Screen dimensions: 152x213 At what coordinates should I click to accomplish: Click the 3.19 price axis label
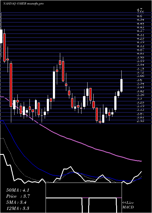(x=140, y=106)
